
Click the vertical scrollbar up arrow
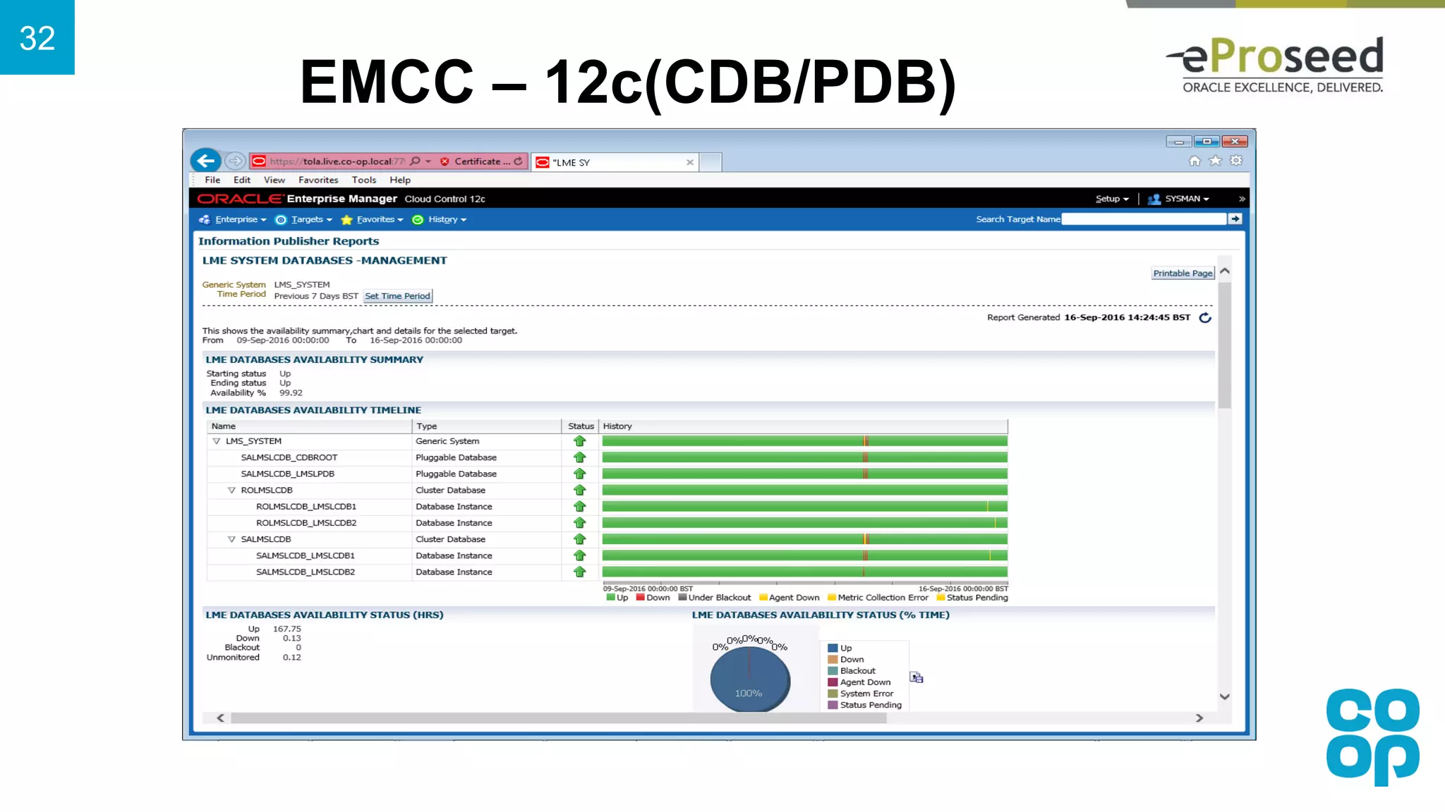tap(1225, 271)
